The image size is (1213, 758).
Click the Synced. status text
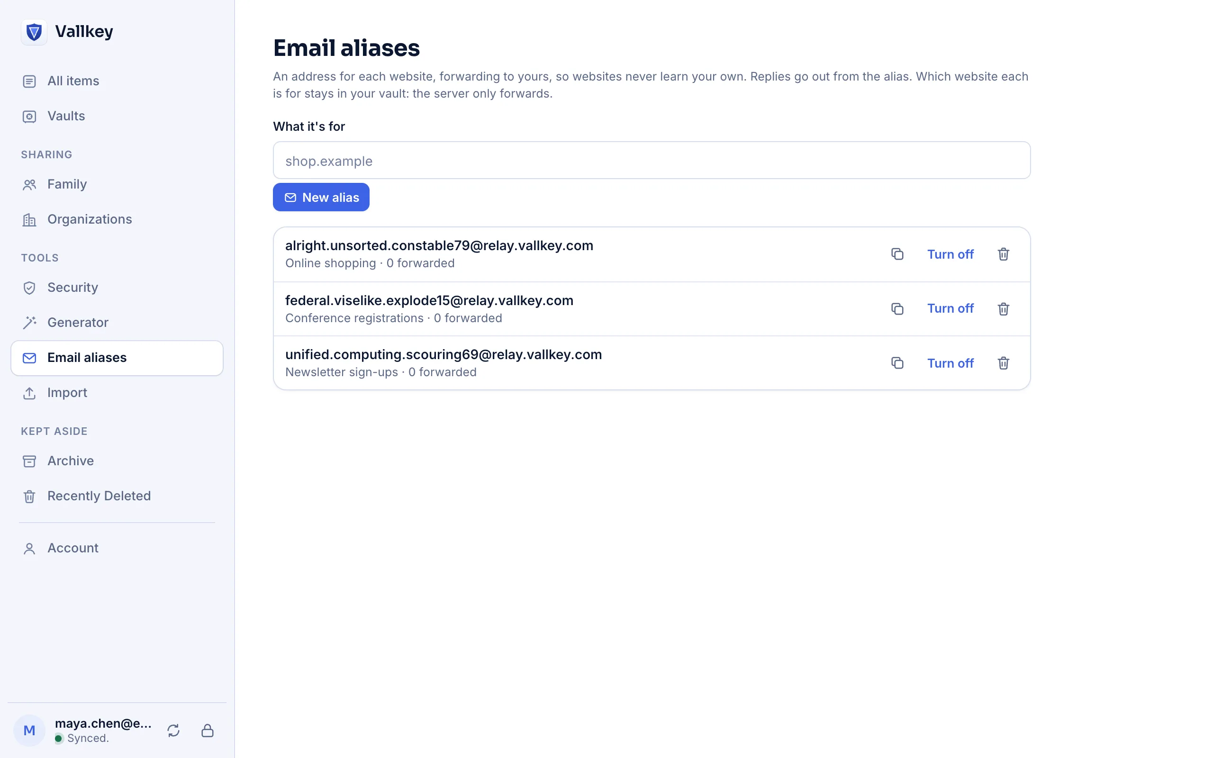point(88,739)
